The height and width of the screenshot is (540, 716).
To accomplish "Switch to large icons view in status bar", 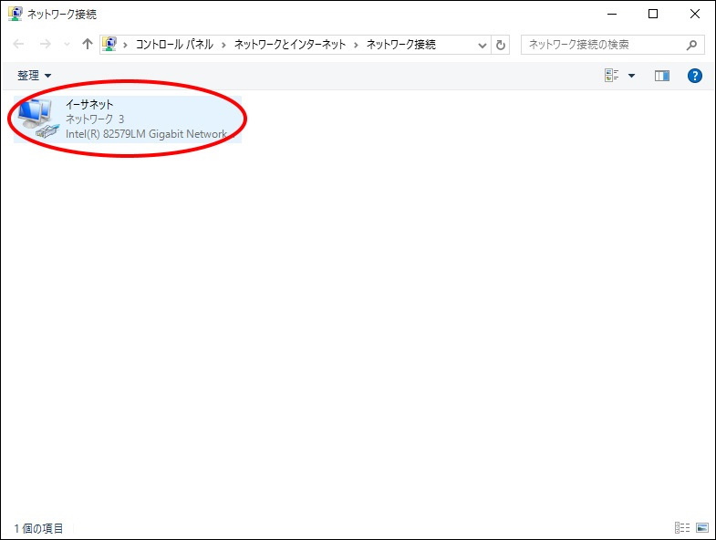I will [701, 527].
